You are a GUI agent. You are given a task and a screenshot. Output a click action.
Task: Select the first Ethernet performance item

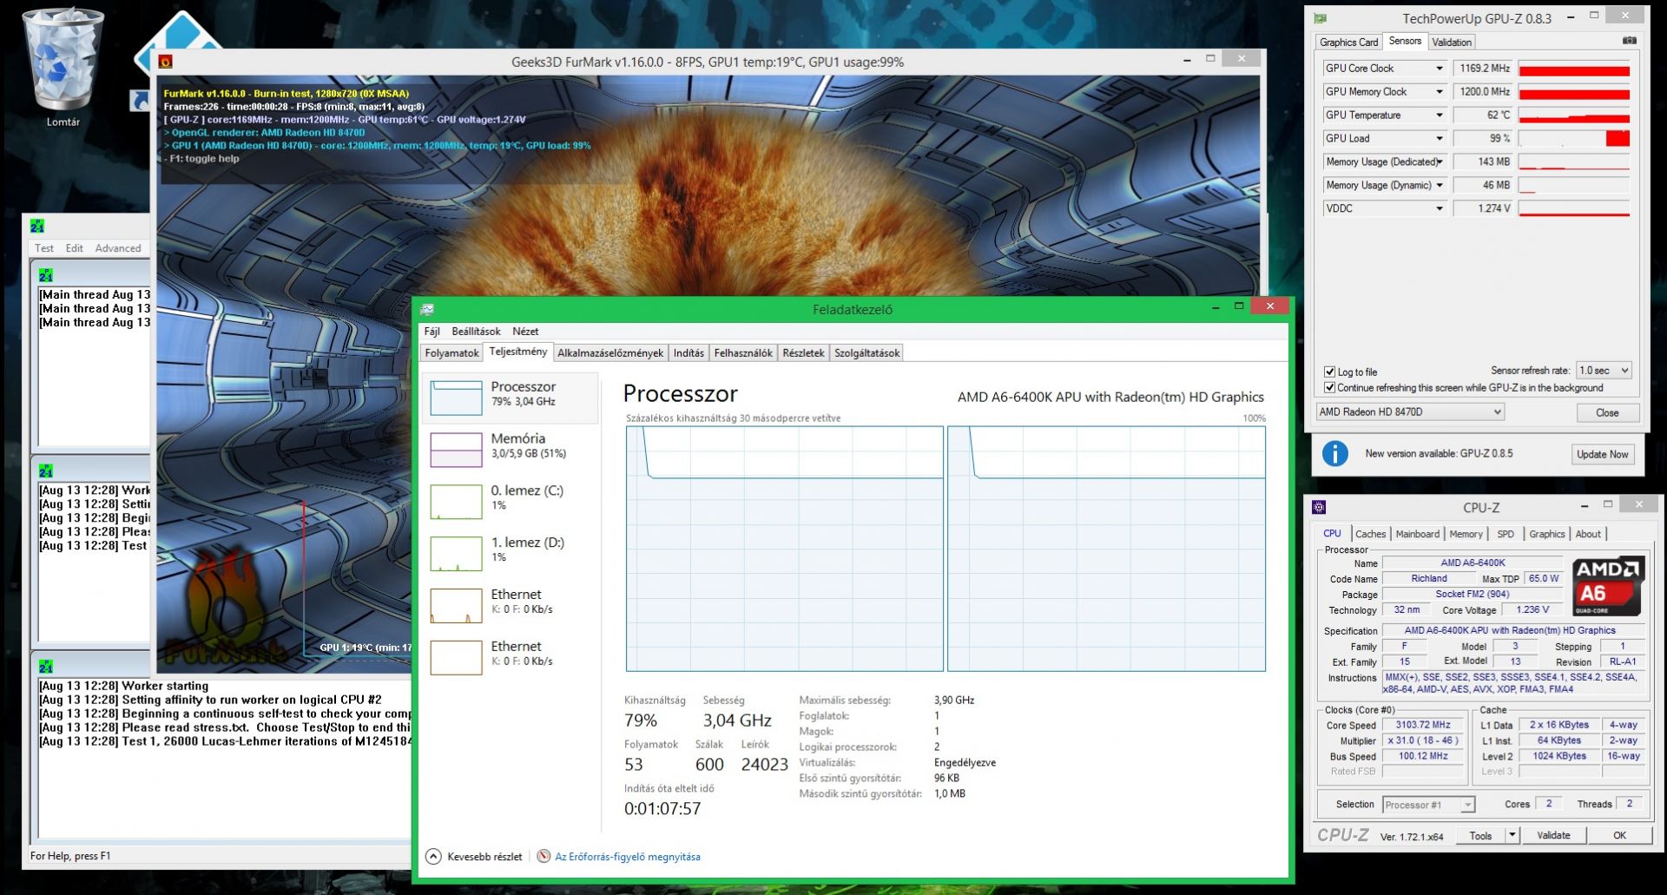tap(511, 606)
